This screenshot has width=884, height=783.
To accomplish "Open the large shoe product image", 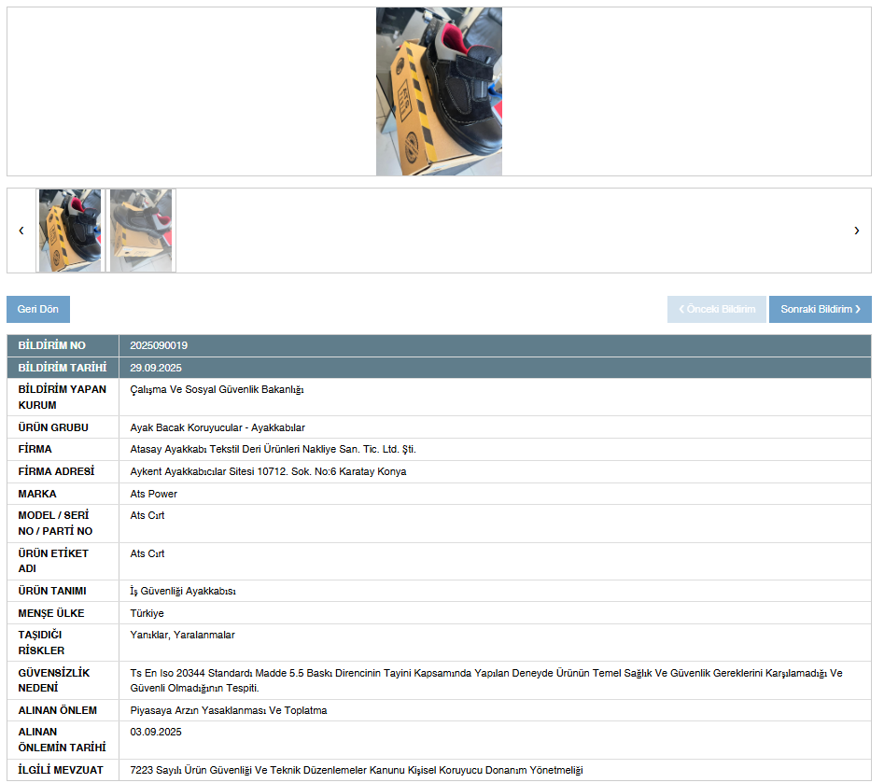I will tap(439, 91).
